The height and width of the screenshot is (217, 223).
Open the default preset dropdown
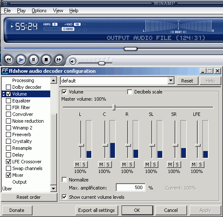tap(171, 81)
